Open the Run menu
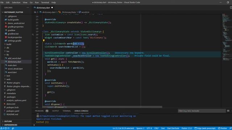Screen dimensions: 232x130 click(x=37, y=3)
